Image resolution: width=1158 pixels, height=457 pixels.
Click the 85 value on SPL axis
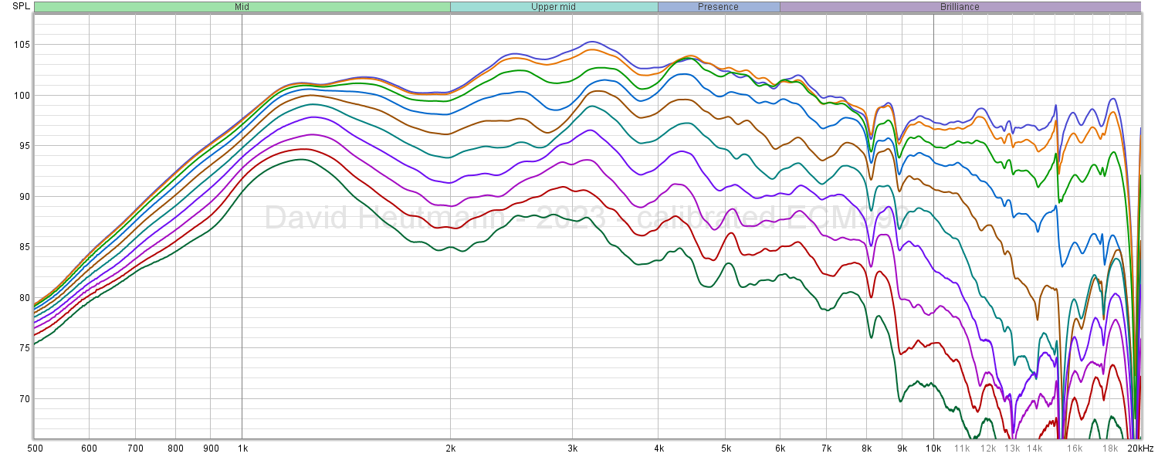[x=22, y=247]
